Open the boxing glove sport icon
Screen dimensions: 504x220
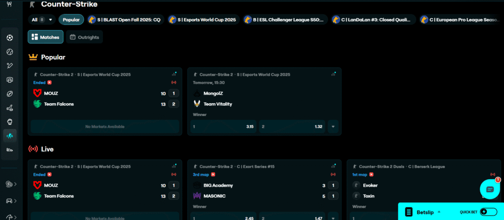[x=10, y=122]
